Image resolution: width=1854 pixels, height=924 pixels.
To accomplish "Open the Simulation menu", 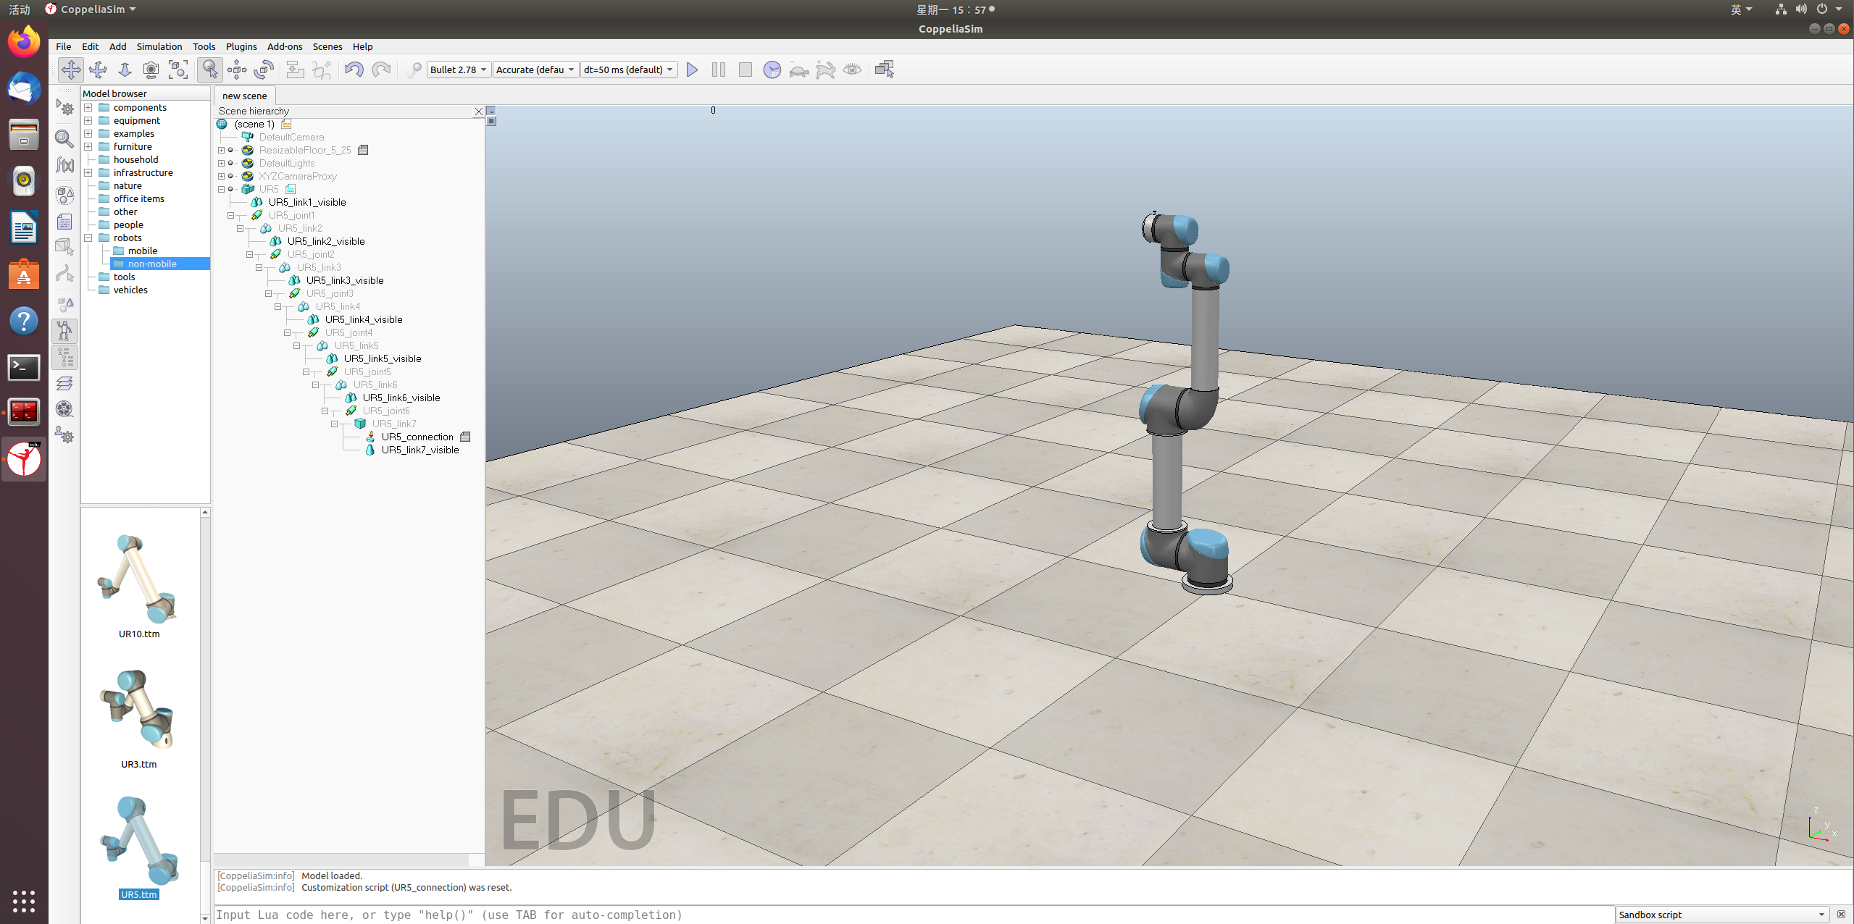I will coord(159,46).
